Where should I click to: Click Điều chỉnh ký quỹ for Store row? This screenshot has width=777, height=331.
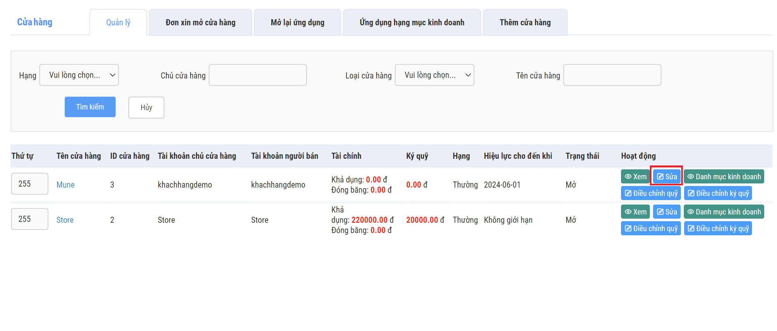pyautogui.click(x=717, y=229)
